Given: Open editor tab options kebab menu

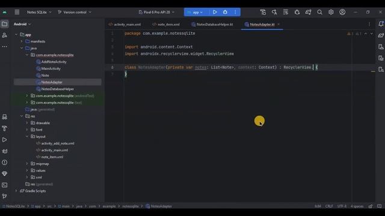Looking at the screenshot, I should pos(369,24).
